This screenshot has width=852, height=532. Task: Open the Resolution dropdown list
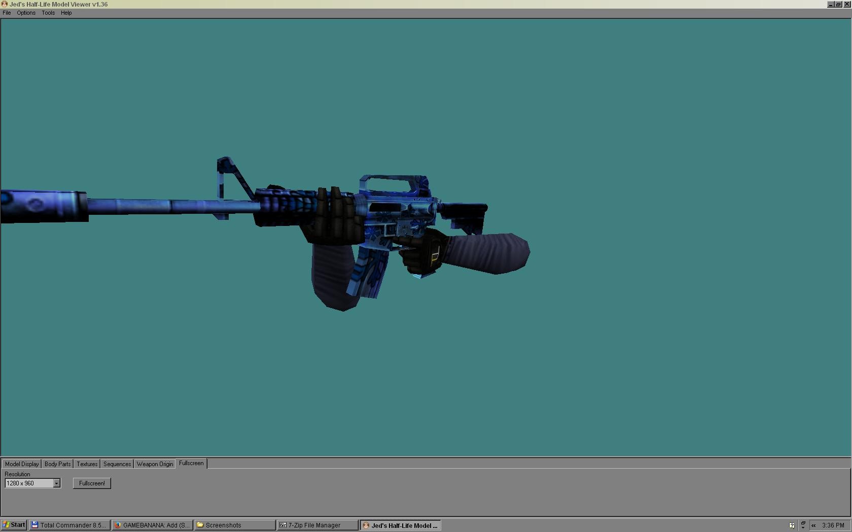(56, 483)
